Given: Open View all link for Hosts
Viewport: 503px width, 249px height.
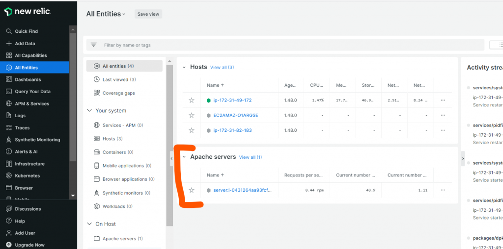Looking at the screenshot, I should click(x=222, y=67).
